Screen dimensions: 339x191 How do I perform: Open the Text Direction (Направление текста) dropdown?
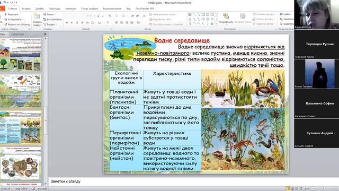(x=164, y=14)
